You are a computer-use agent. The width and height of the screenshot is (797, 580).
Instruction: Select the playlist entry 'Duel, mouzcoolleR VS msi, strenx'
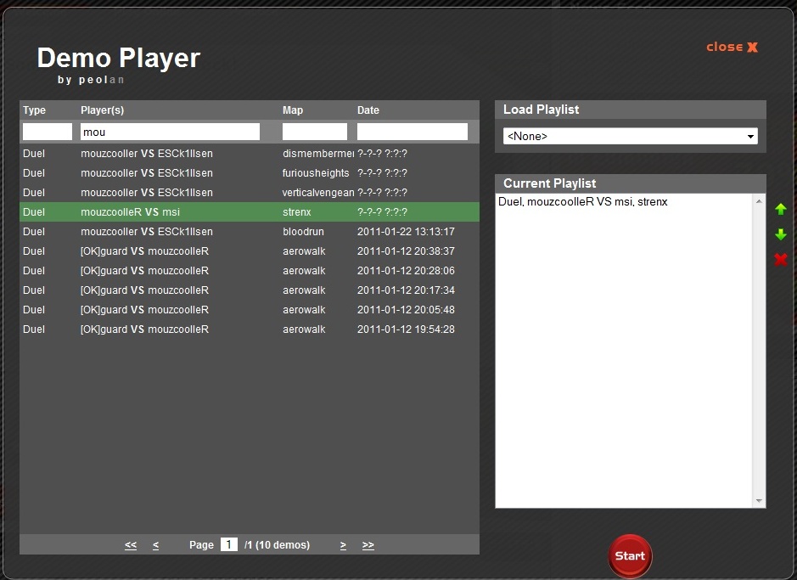tap(583, 202)
